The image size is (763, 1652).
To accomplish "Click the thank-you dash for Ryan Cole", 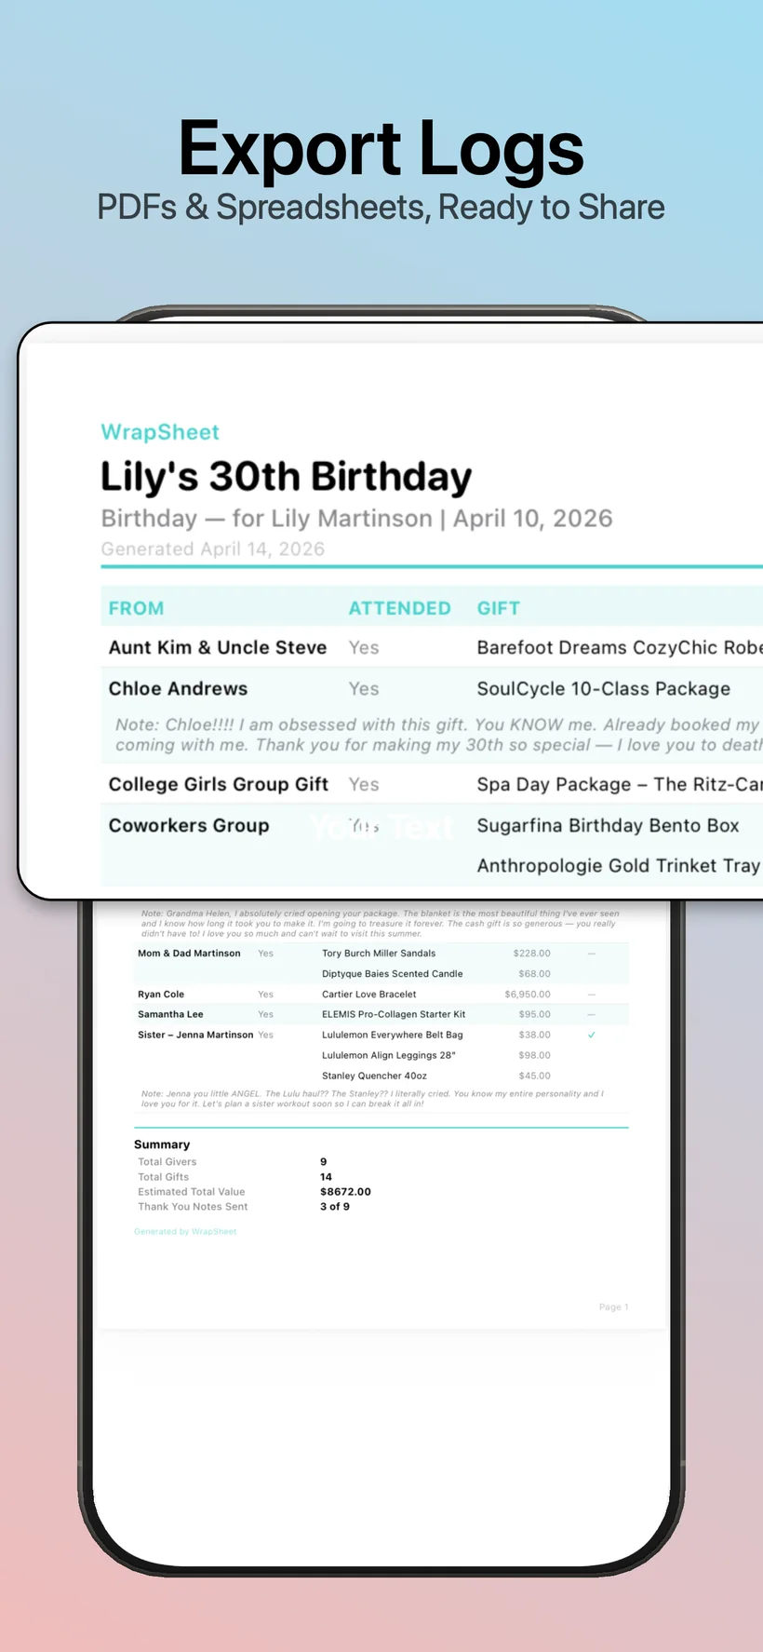I will click(592, 995).
